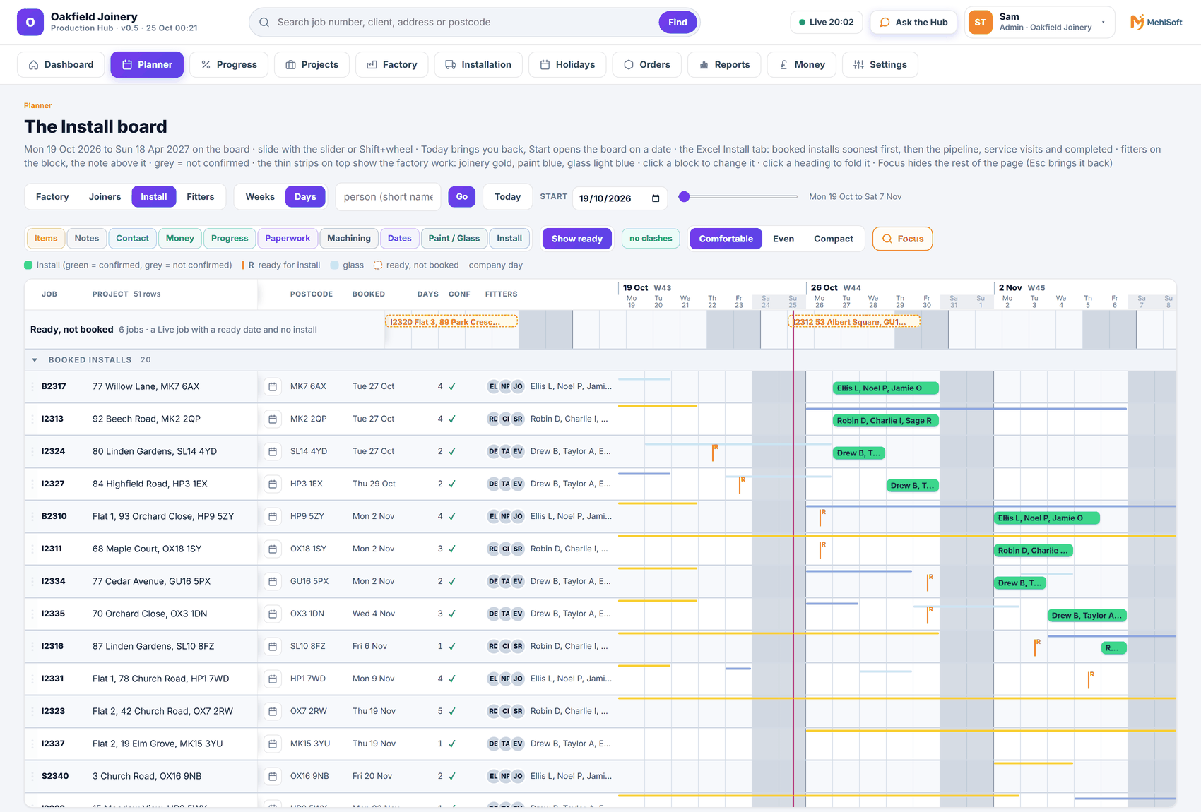This screenshot has width=1201, height=812.
Task: Open the Factory navigation tab
Action: [x=392, y=65]
